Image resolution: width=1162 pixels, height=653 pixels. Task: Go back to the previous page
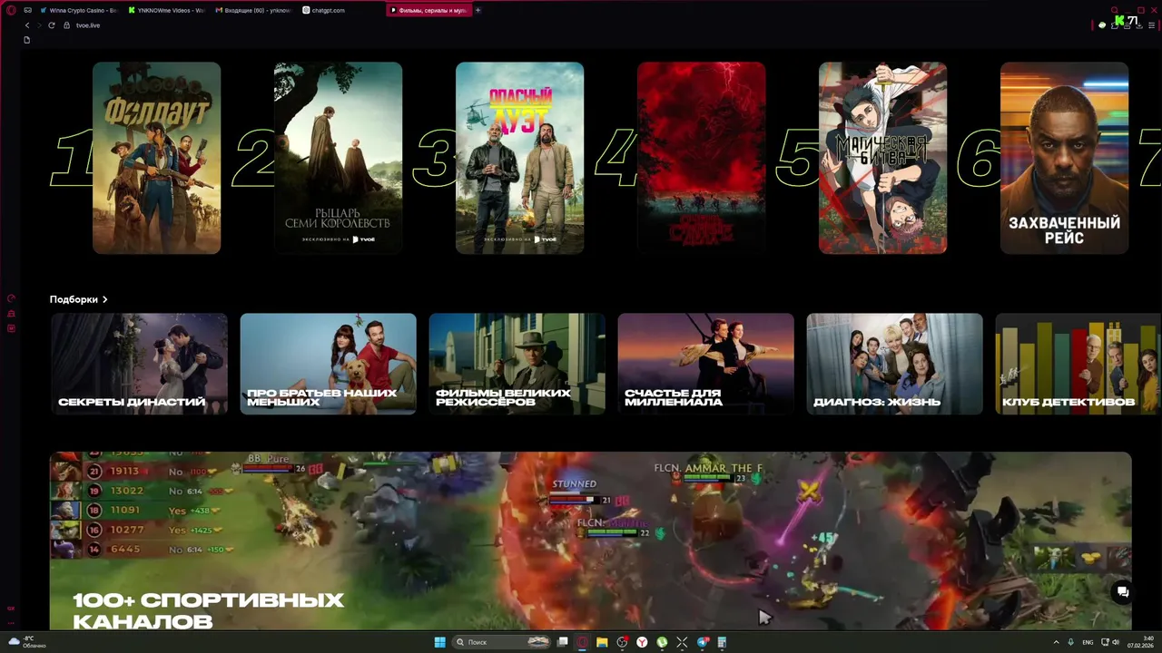[x=27, y=25]
